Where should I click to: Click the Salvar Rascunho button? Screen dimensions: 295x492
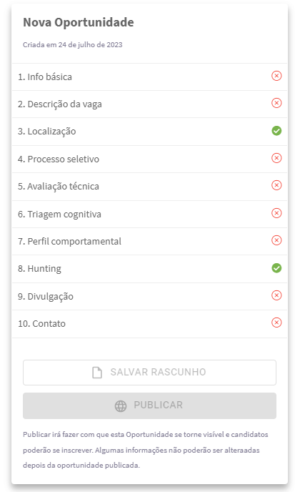pos(149,373)
